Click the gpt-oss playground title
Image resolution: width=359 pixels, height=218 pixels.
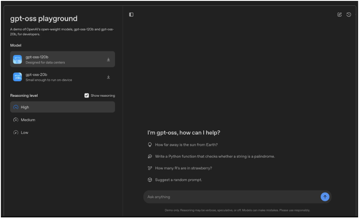(x=44, y=19)
